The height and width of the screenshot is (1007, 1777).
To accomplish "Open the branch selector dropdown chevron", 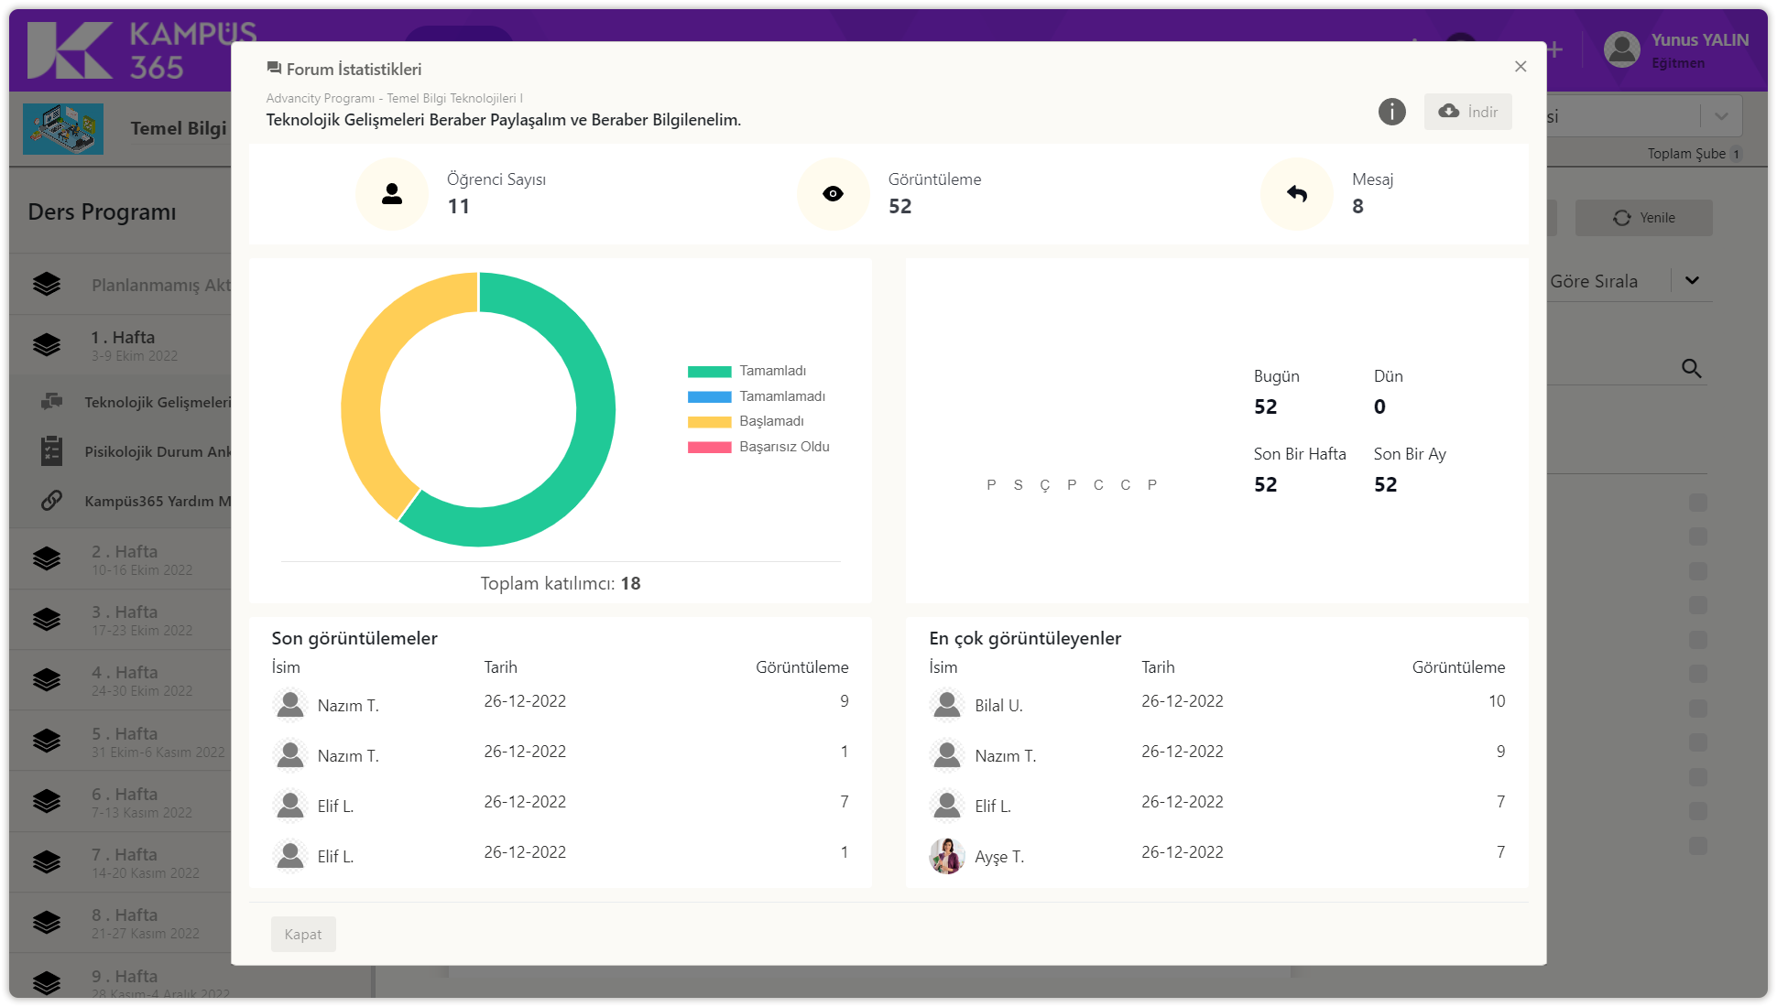I will tap(1721, 116).
